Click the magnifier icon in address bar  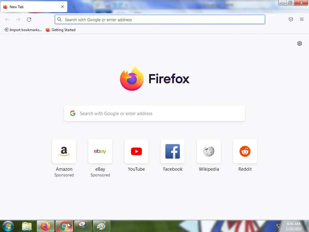(59, 19)
